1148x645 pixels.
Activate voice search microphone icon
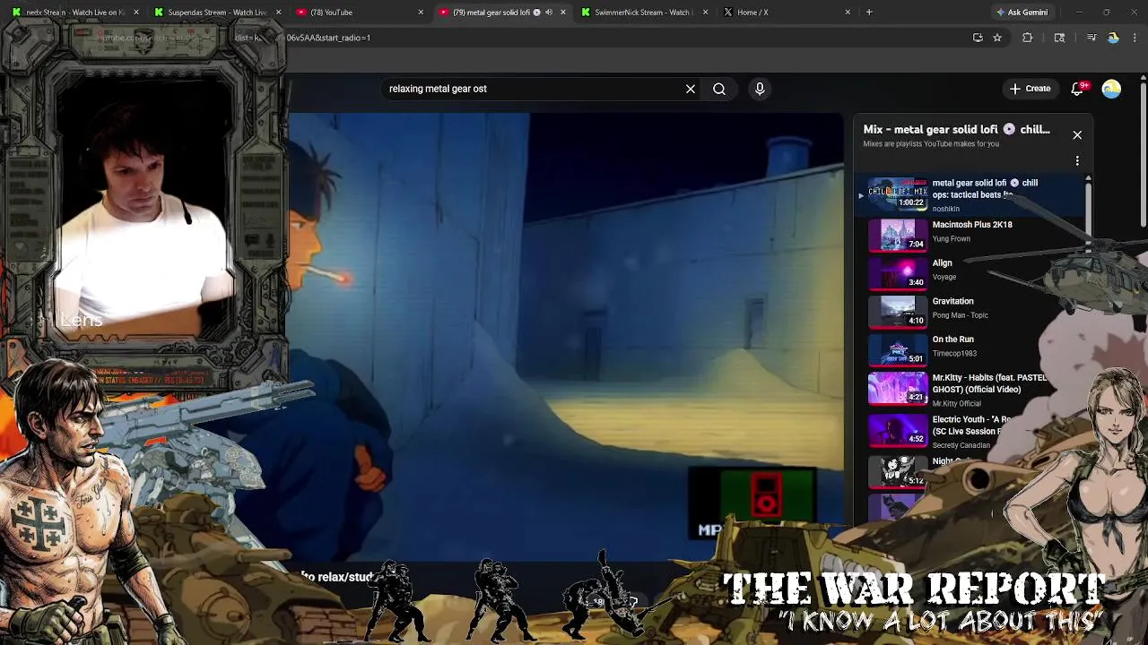(760, 89)
